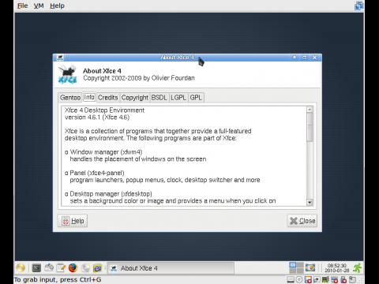Switch to the second workspace in pager
Viewport: 379px width, 284px height.
click(300, 265)
